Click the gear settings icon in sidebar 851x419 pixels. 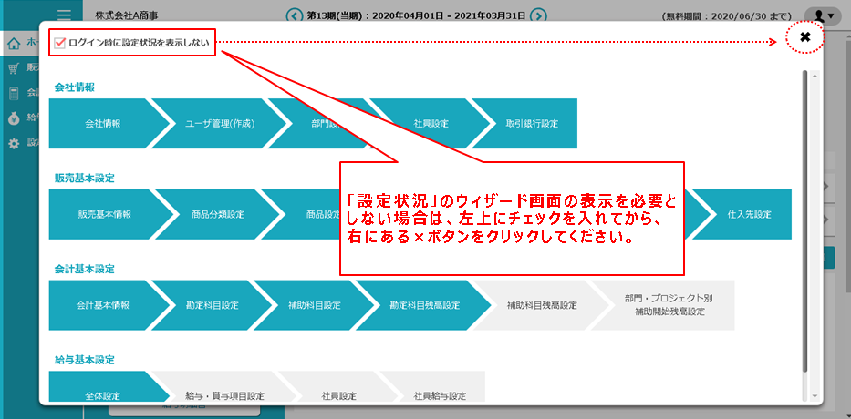[14, 143]
